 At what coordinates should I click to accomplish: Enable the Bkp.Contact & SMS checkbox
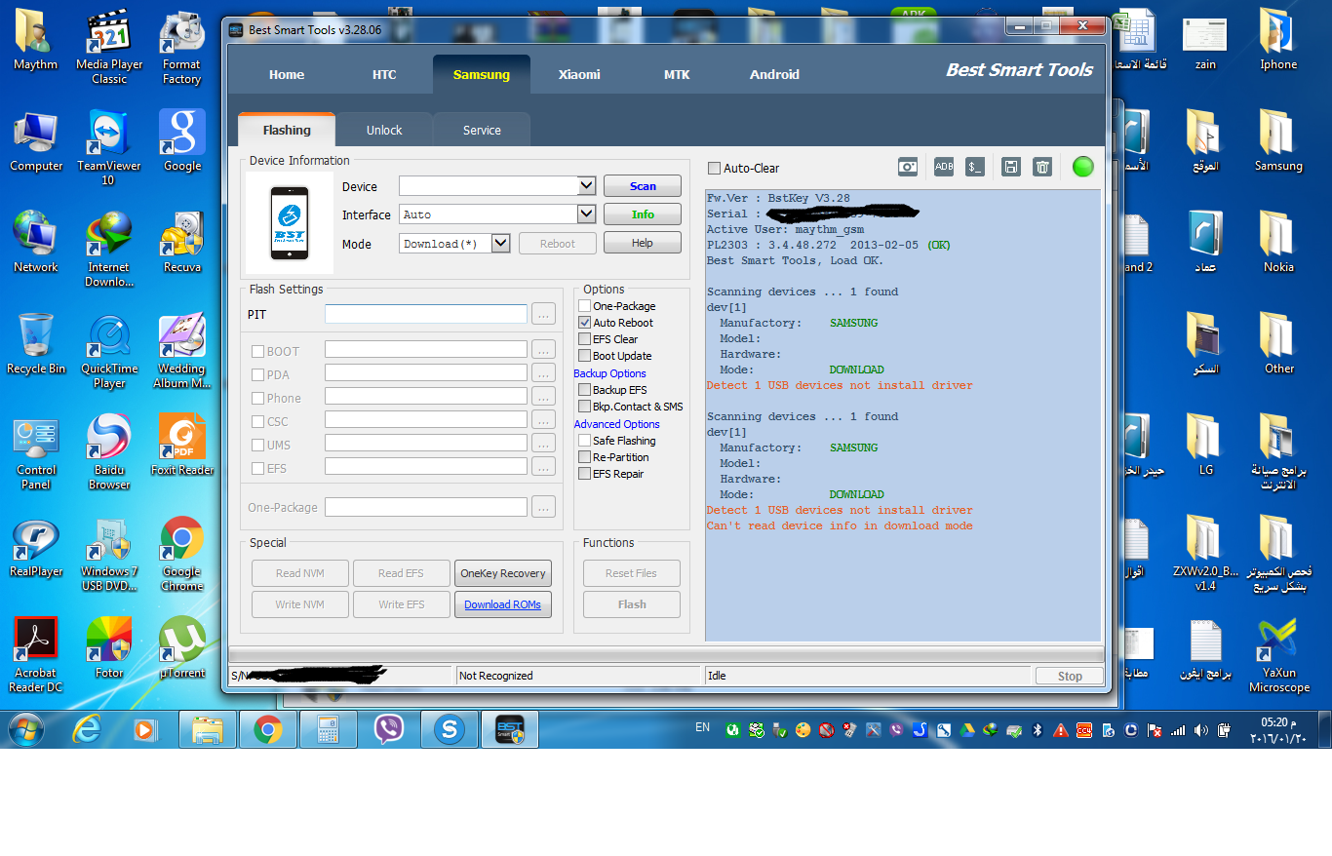pos(584,407)
